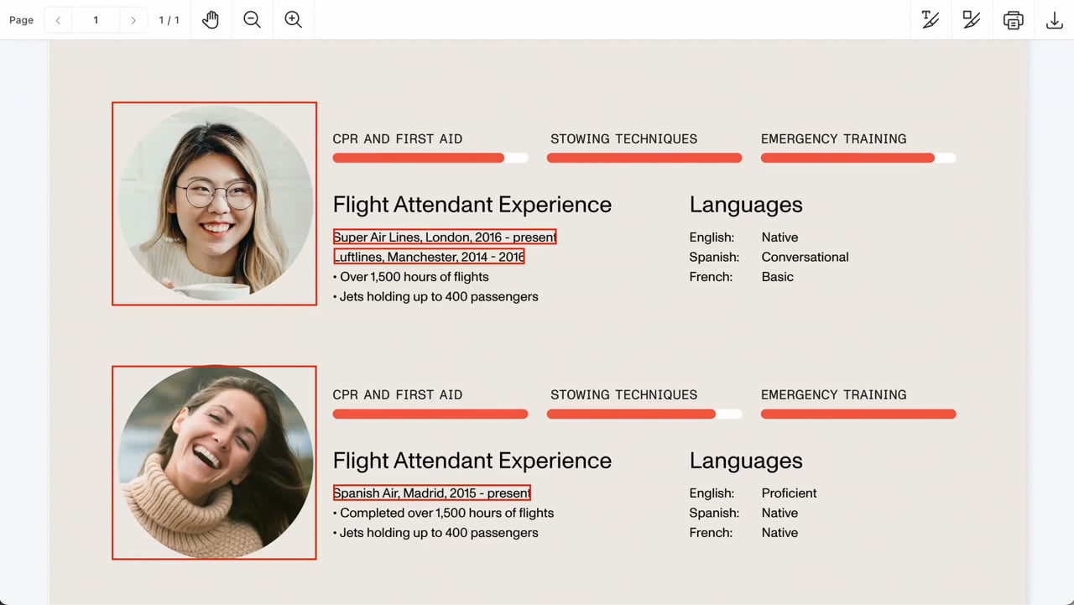Zoom out of the document

[x=252, y=20]
